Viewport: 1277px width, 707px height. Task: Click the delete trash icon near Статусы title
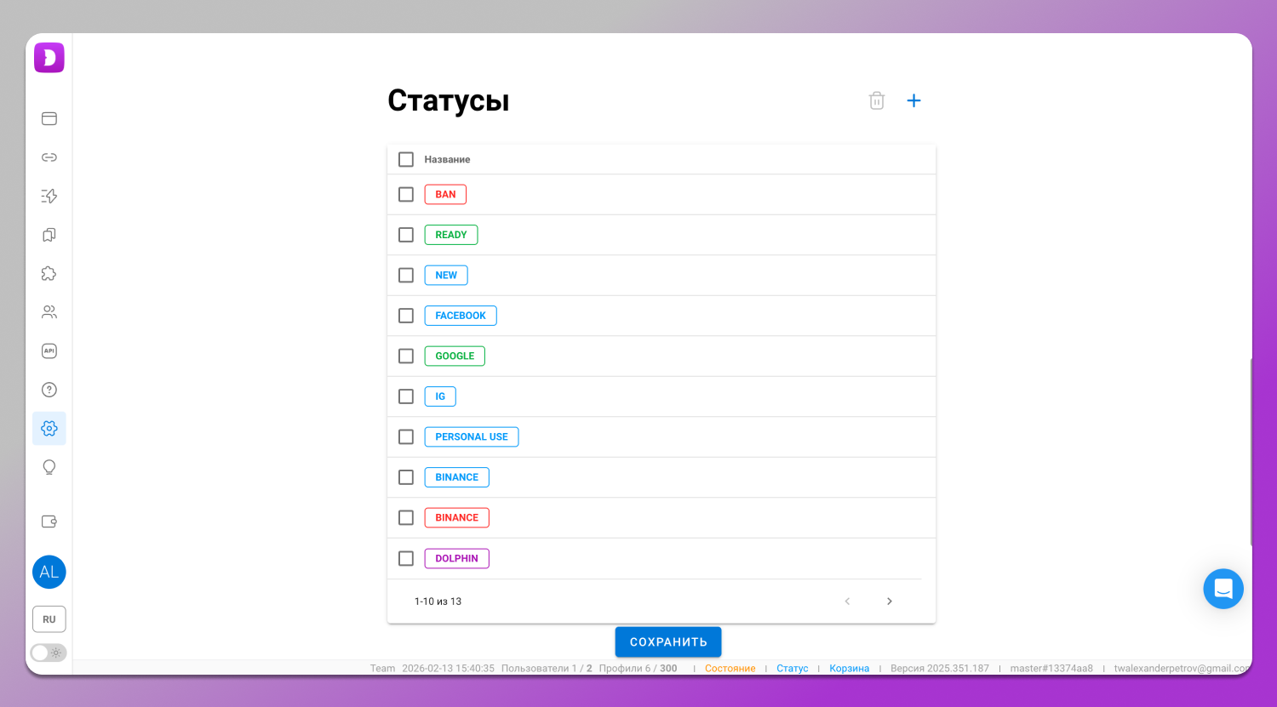click(x=876, y=100)
